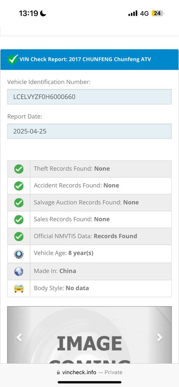Tap the VIN Check Report blue header
The image size is (179, 387).
pyautogui.click(x=89, y=60)
